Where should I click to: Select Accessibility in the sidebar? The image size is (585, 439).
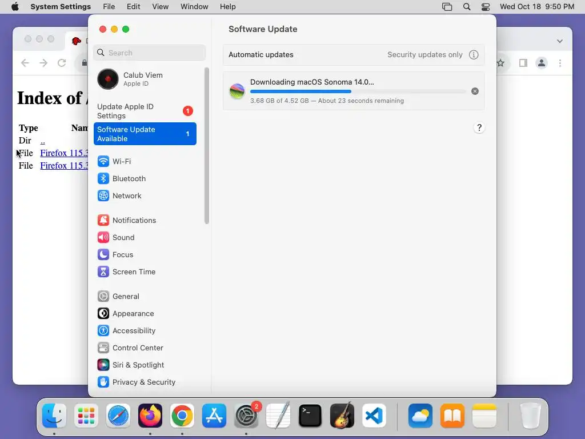click(x=145, y=331)
